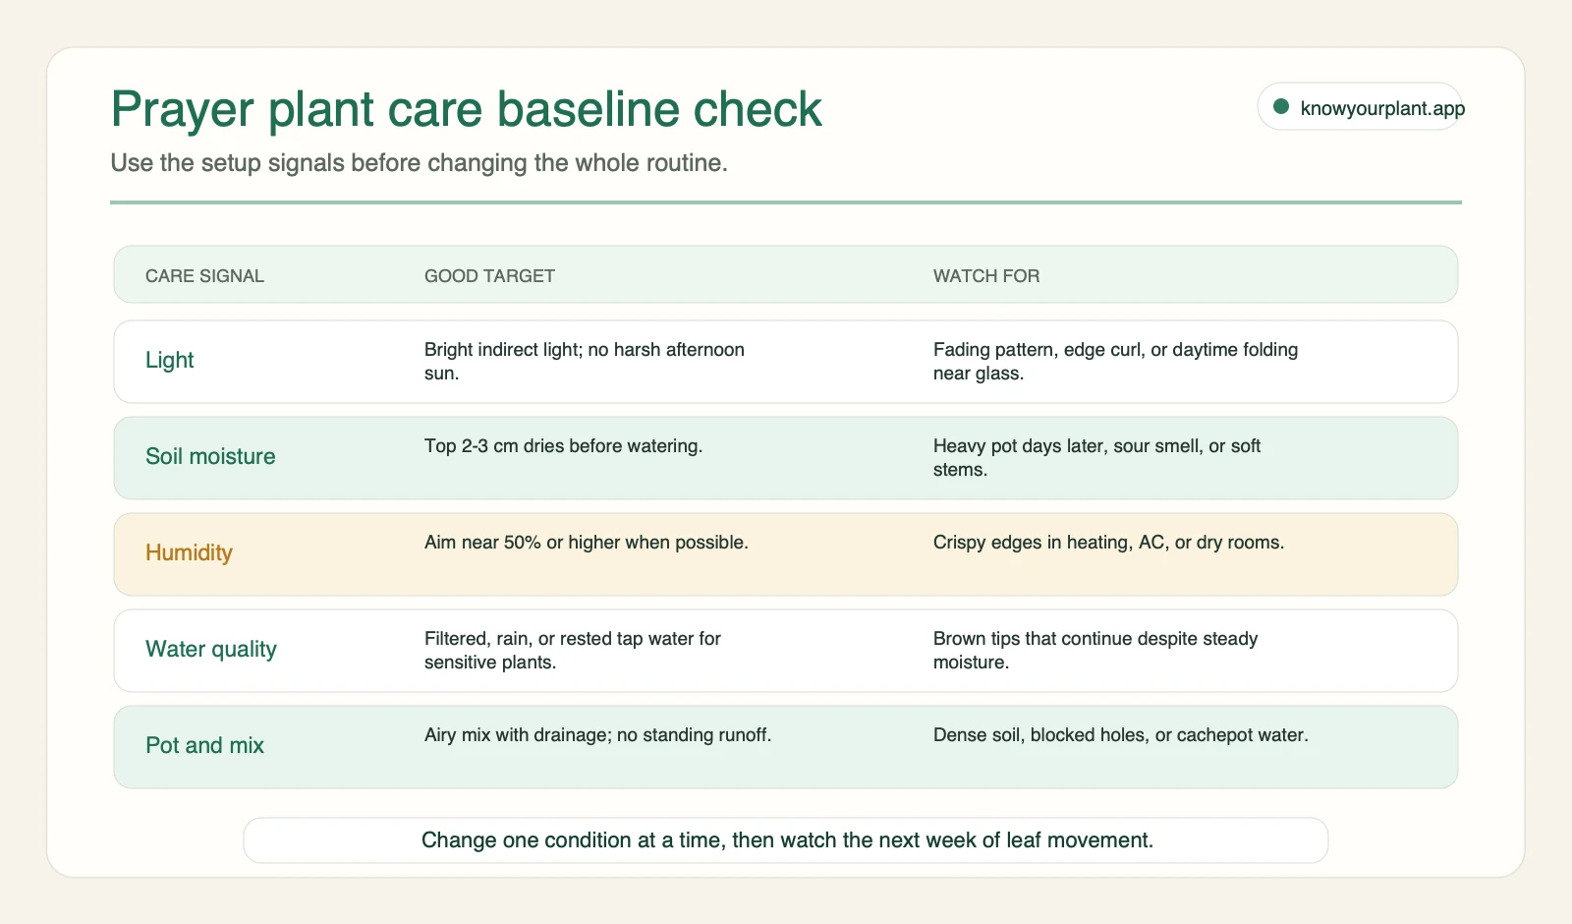Screen dimensions: 1572x924
Task: Click the GOOD TARGET column header
Action: click(x=489, y=276)
